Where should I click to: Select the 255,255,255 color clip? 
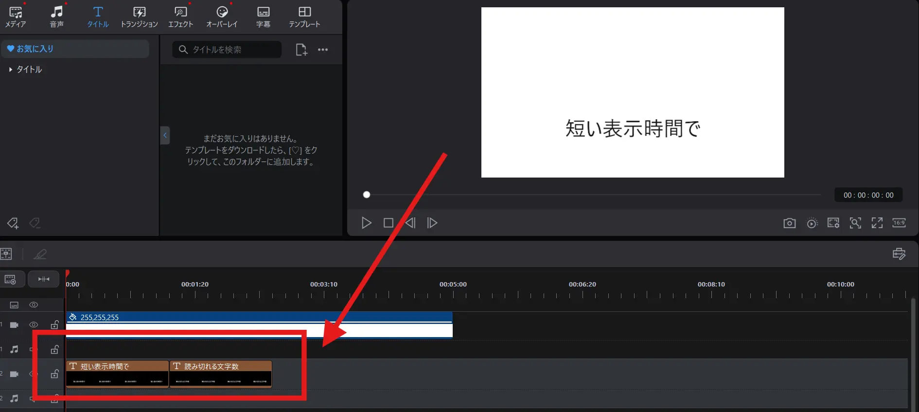[259, 324]
